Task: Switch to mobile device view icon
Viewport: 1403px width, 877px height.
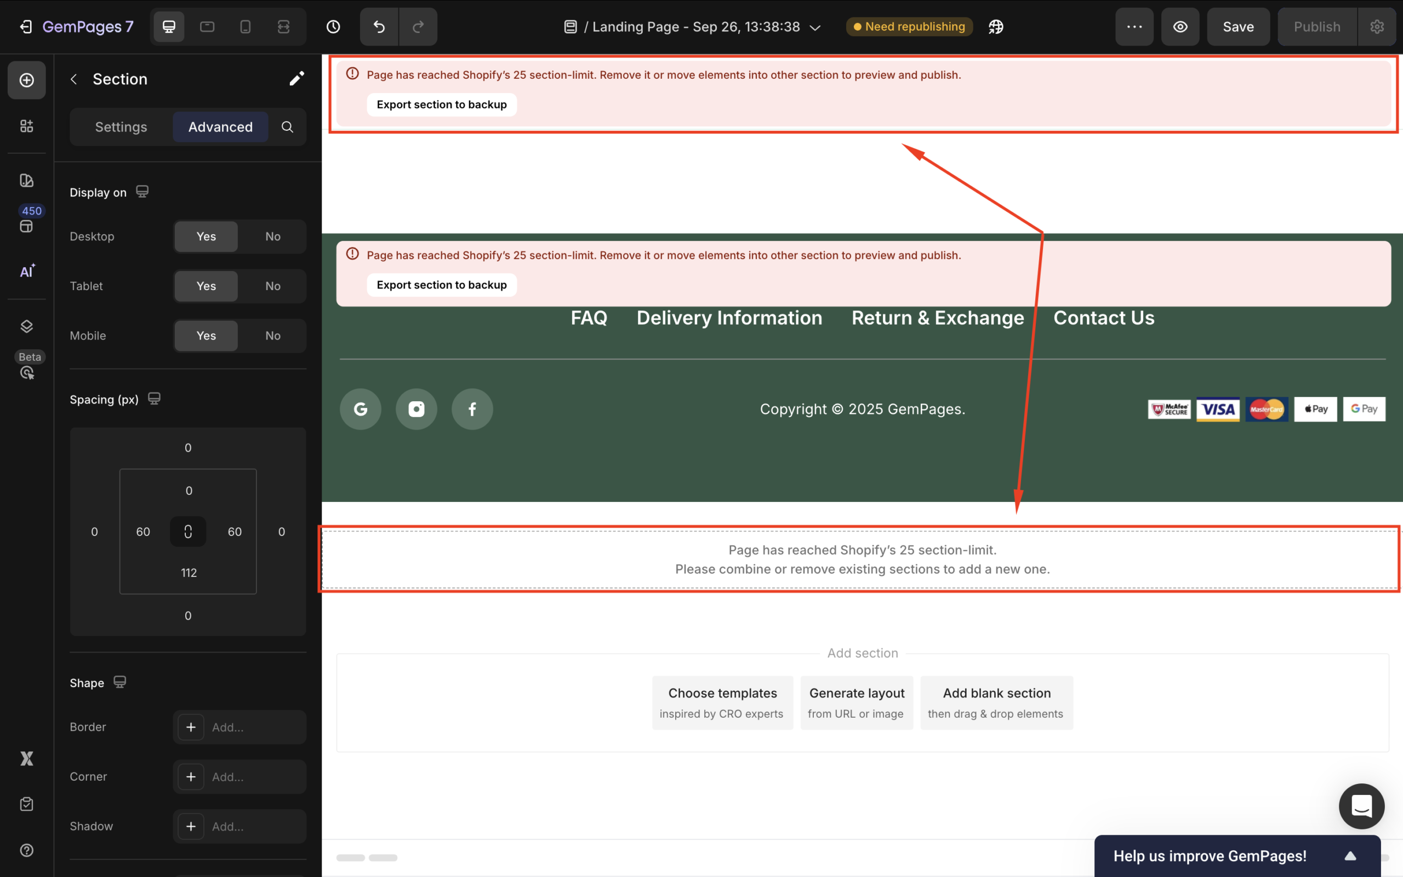Action: click(x=245, y=27)
